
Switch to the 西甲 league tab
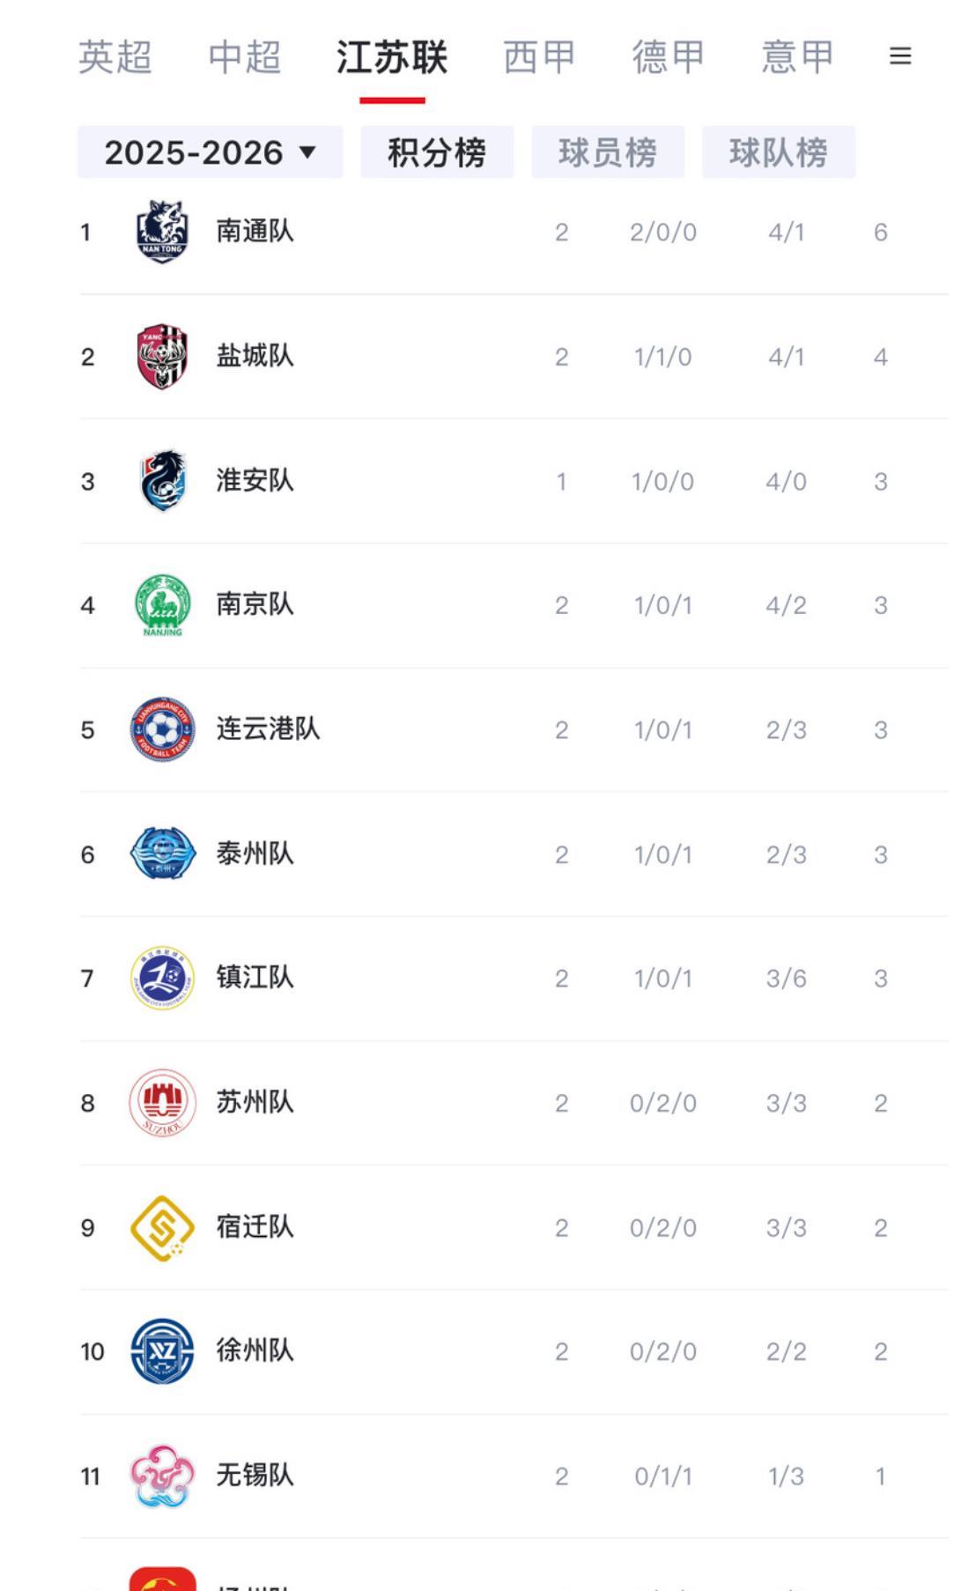539,57
